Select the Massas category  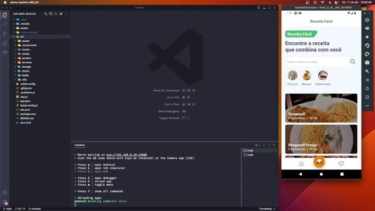[306, 78]
